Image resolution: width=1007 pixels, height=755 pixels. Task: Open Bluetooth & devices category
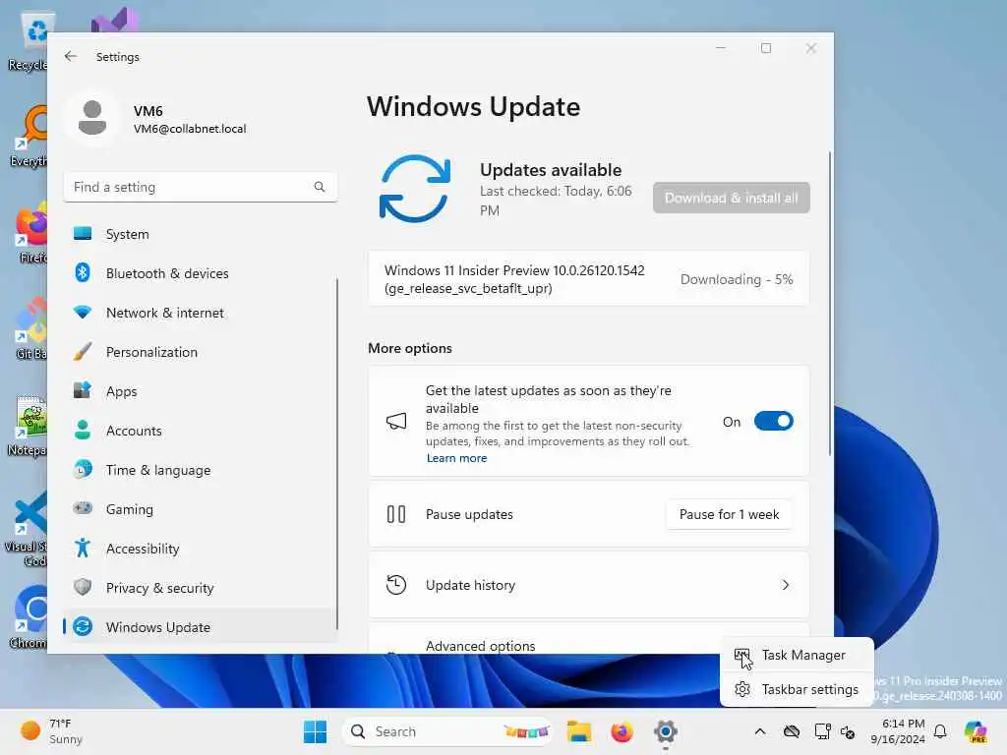[201, 273]
